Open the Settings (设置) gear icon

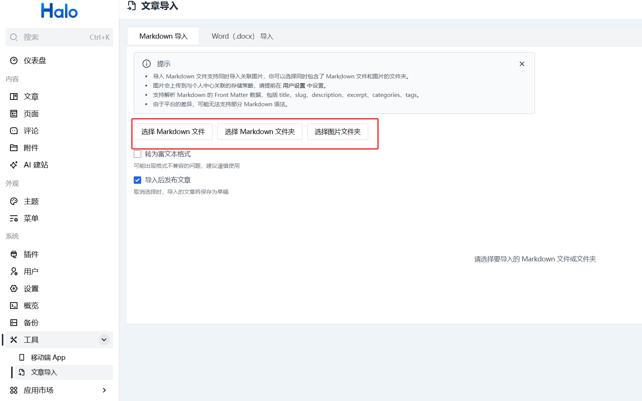click(14, 288)
